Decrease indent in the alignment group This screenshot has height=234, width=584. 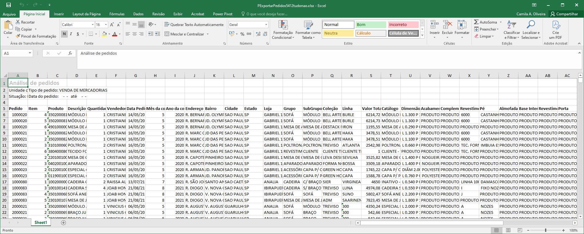(x=151, y=34)
